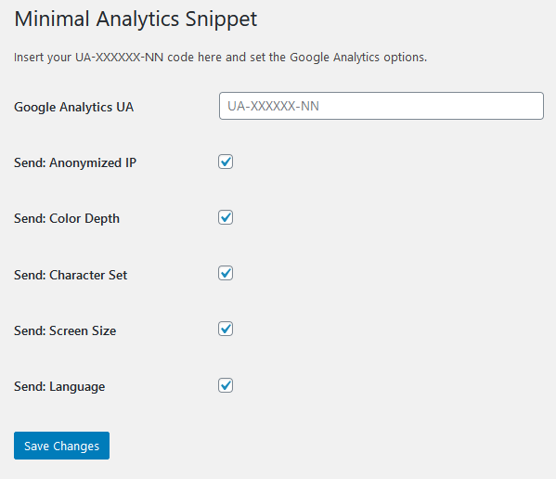Turn off the Send: Language checkbox
Viewport: 556px width, 479px height.
point(226,385)
